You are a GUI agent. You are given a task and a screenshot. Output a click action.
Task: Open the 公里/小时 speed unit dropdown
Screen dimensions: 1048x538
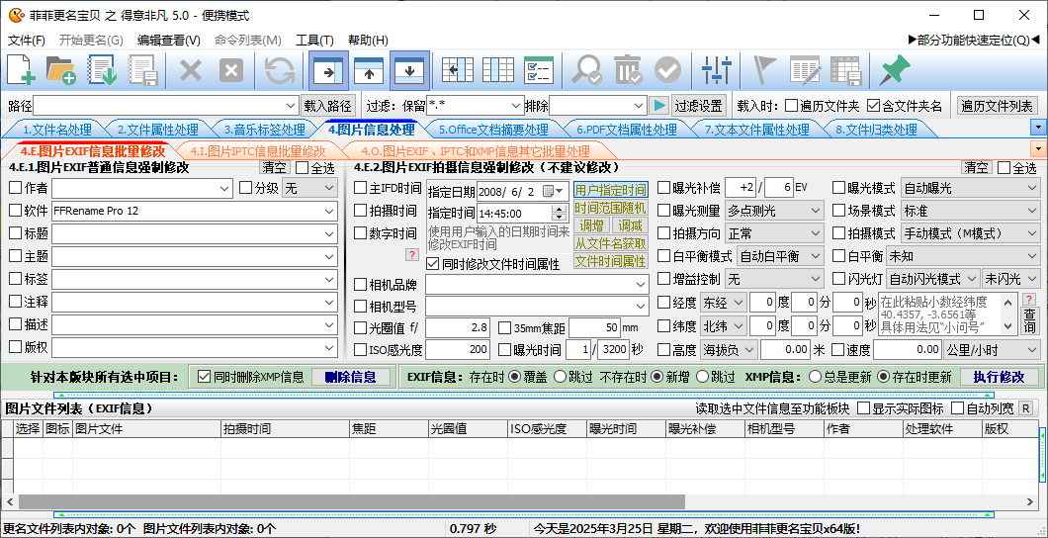[x=992, y=349]
